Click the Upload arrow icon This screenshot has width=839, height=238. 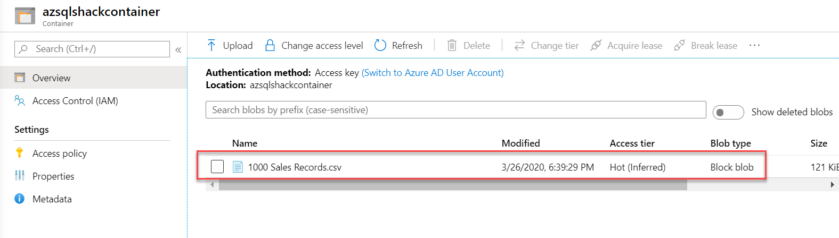tap(211, 46)
